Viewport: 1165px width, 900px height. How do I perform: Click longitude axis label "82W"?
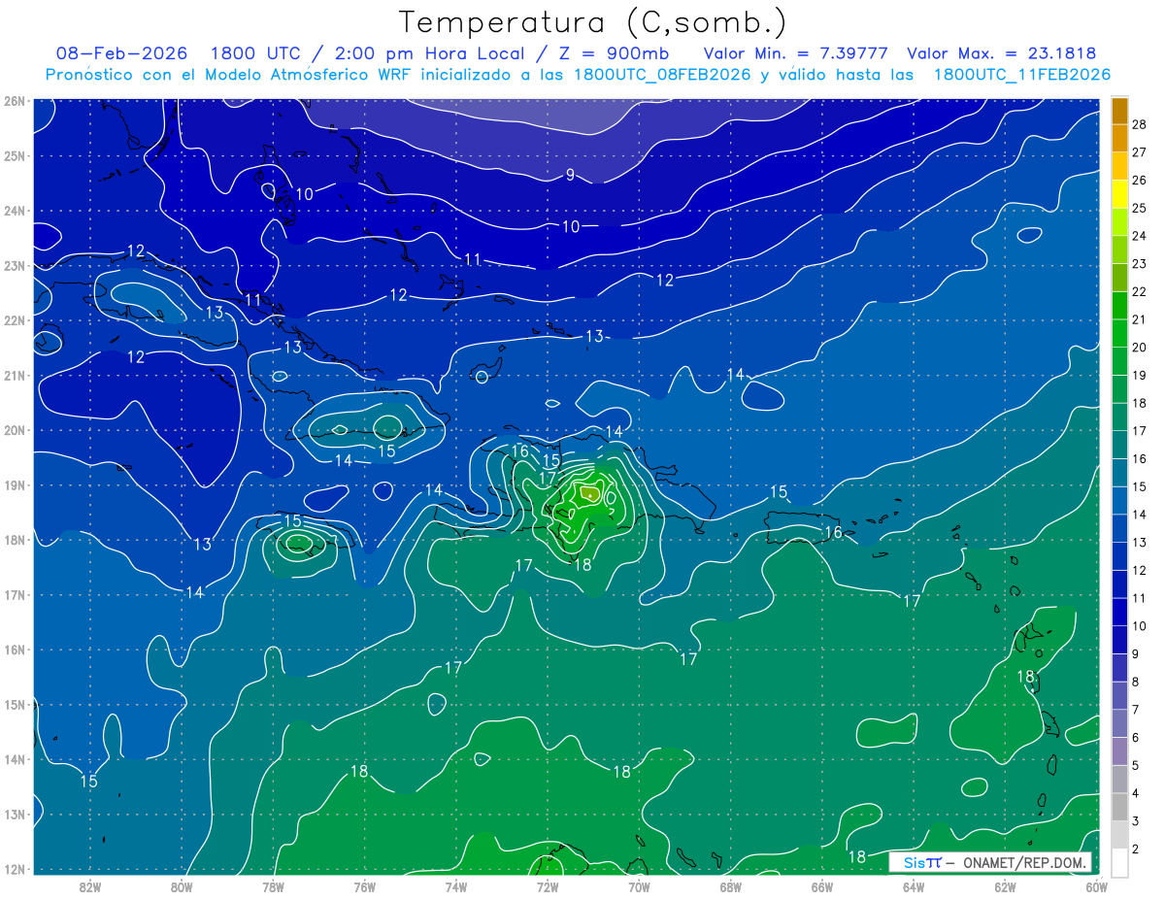coord(90,886)
